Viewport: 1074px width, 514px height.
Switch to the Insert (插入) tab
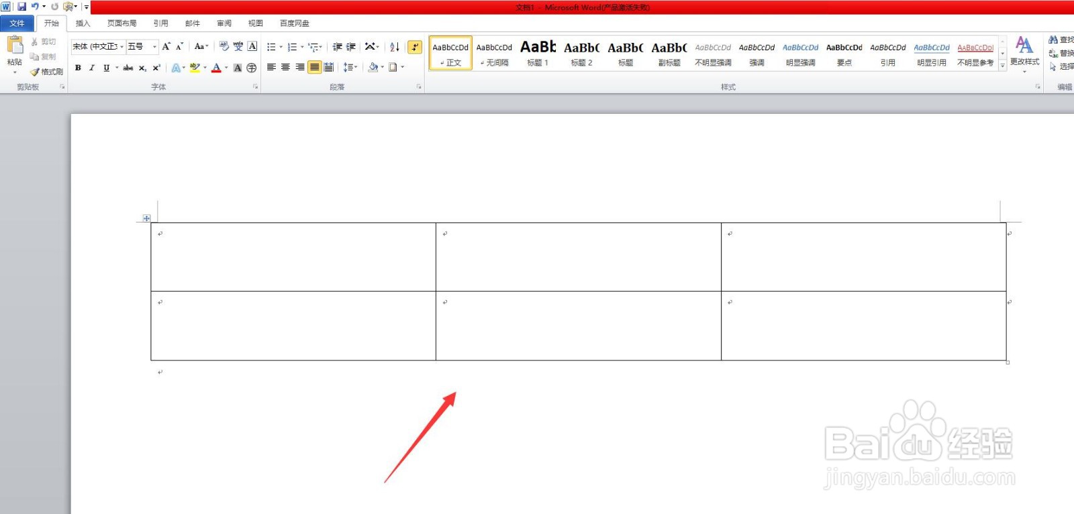click(x=83, y=23)
